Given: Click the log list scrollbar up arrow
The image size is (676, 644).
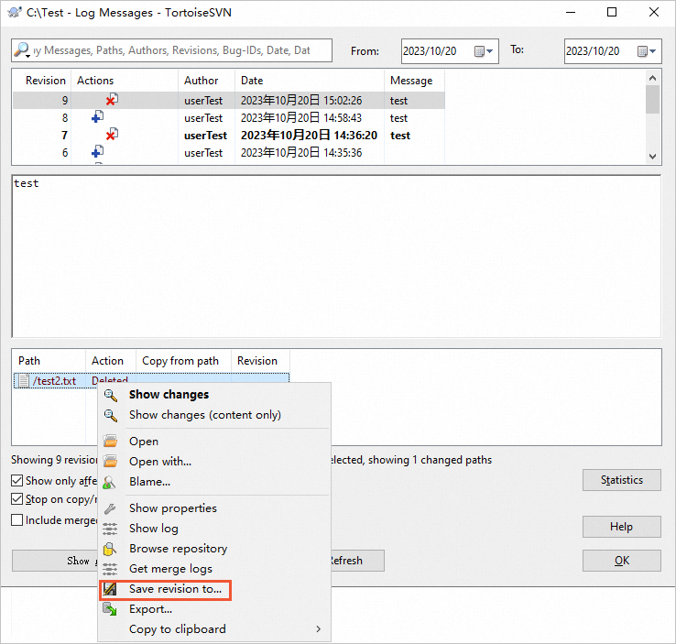Looking at the screenshot, I should [653, 78].
